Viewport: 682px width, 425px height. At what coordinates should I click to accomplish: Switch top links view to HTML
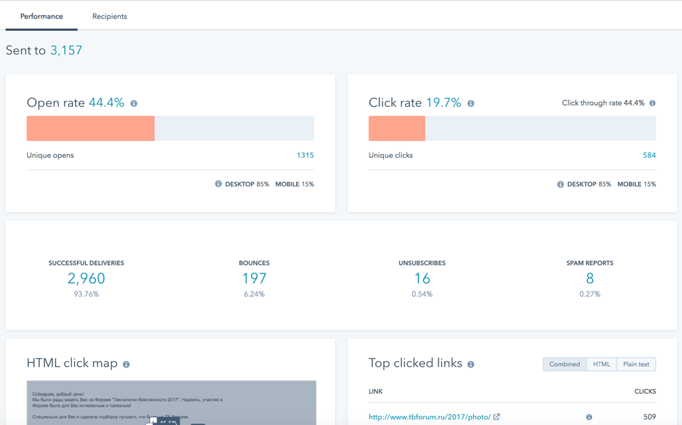602,364
